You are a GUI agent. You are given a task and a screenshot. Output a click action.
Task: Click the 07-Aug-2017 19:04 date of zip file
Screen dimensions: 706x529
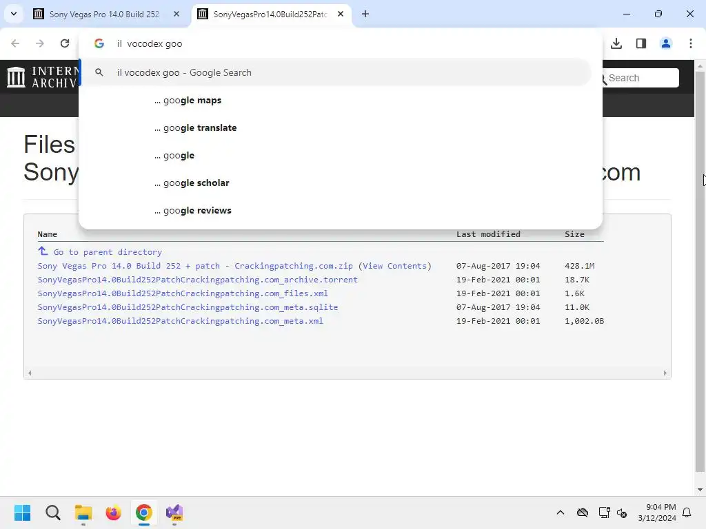click(498, 266)
